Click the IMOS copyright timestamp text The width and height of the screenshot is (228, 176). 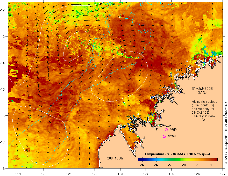tap(226, 133)
